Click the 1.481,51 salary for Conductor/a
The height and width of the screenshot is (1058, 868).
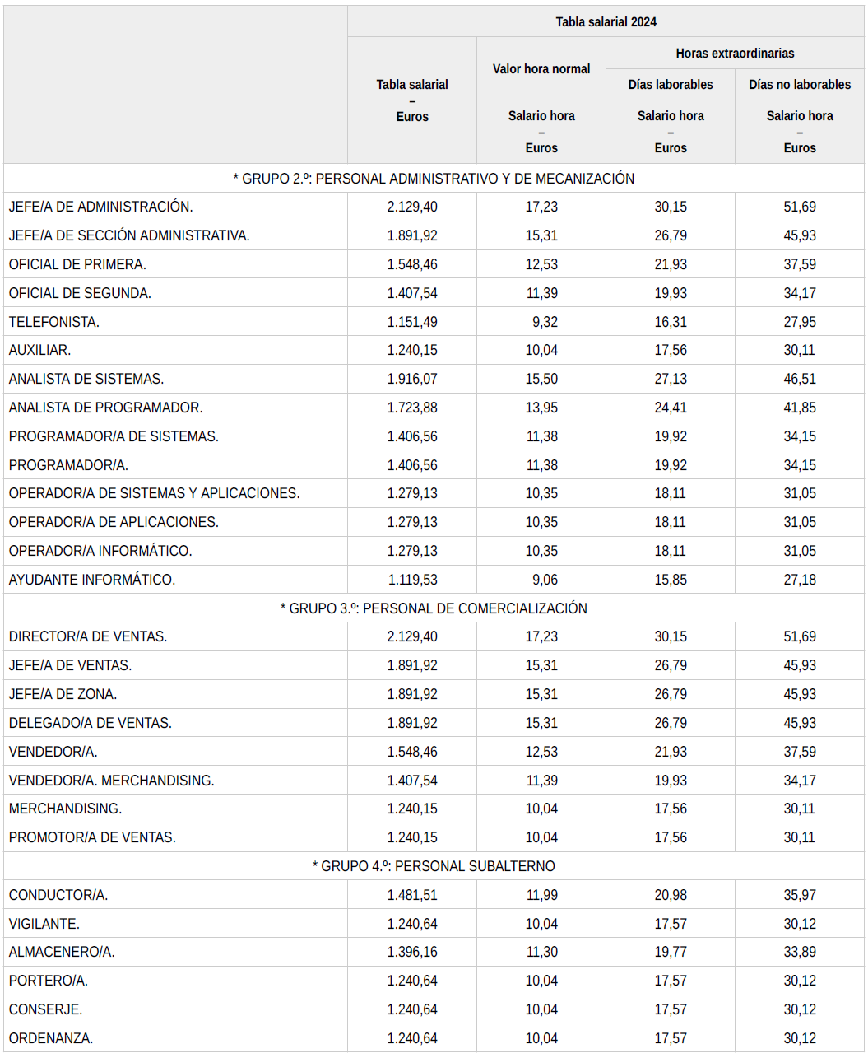pyautogui.click(x=412, y=895)
